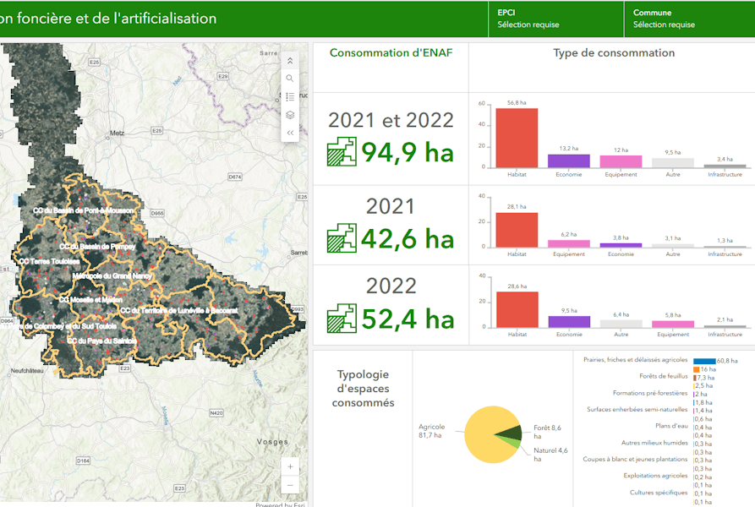The image size is (755, 507).
Task: Zoom in on the map
Action: [x=290, y=466]
